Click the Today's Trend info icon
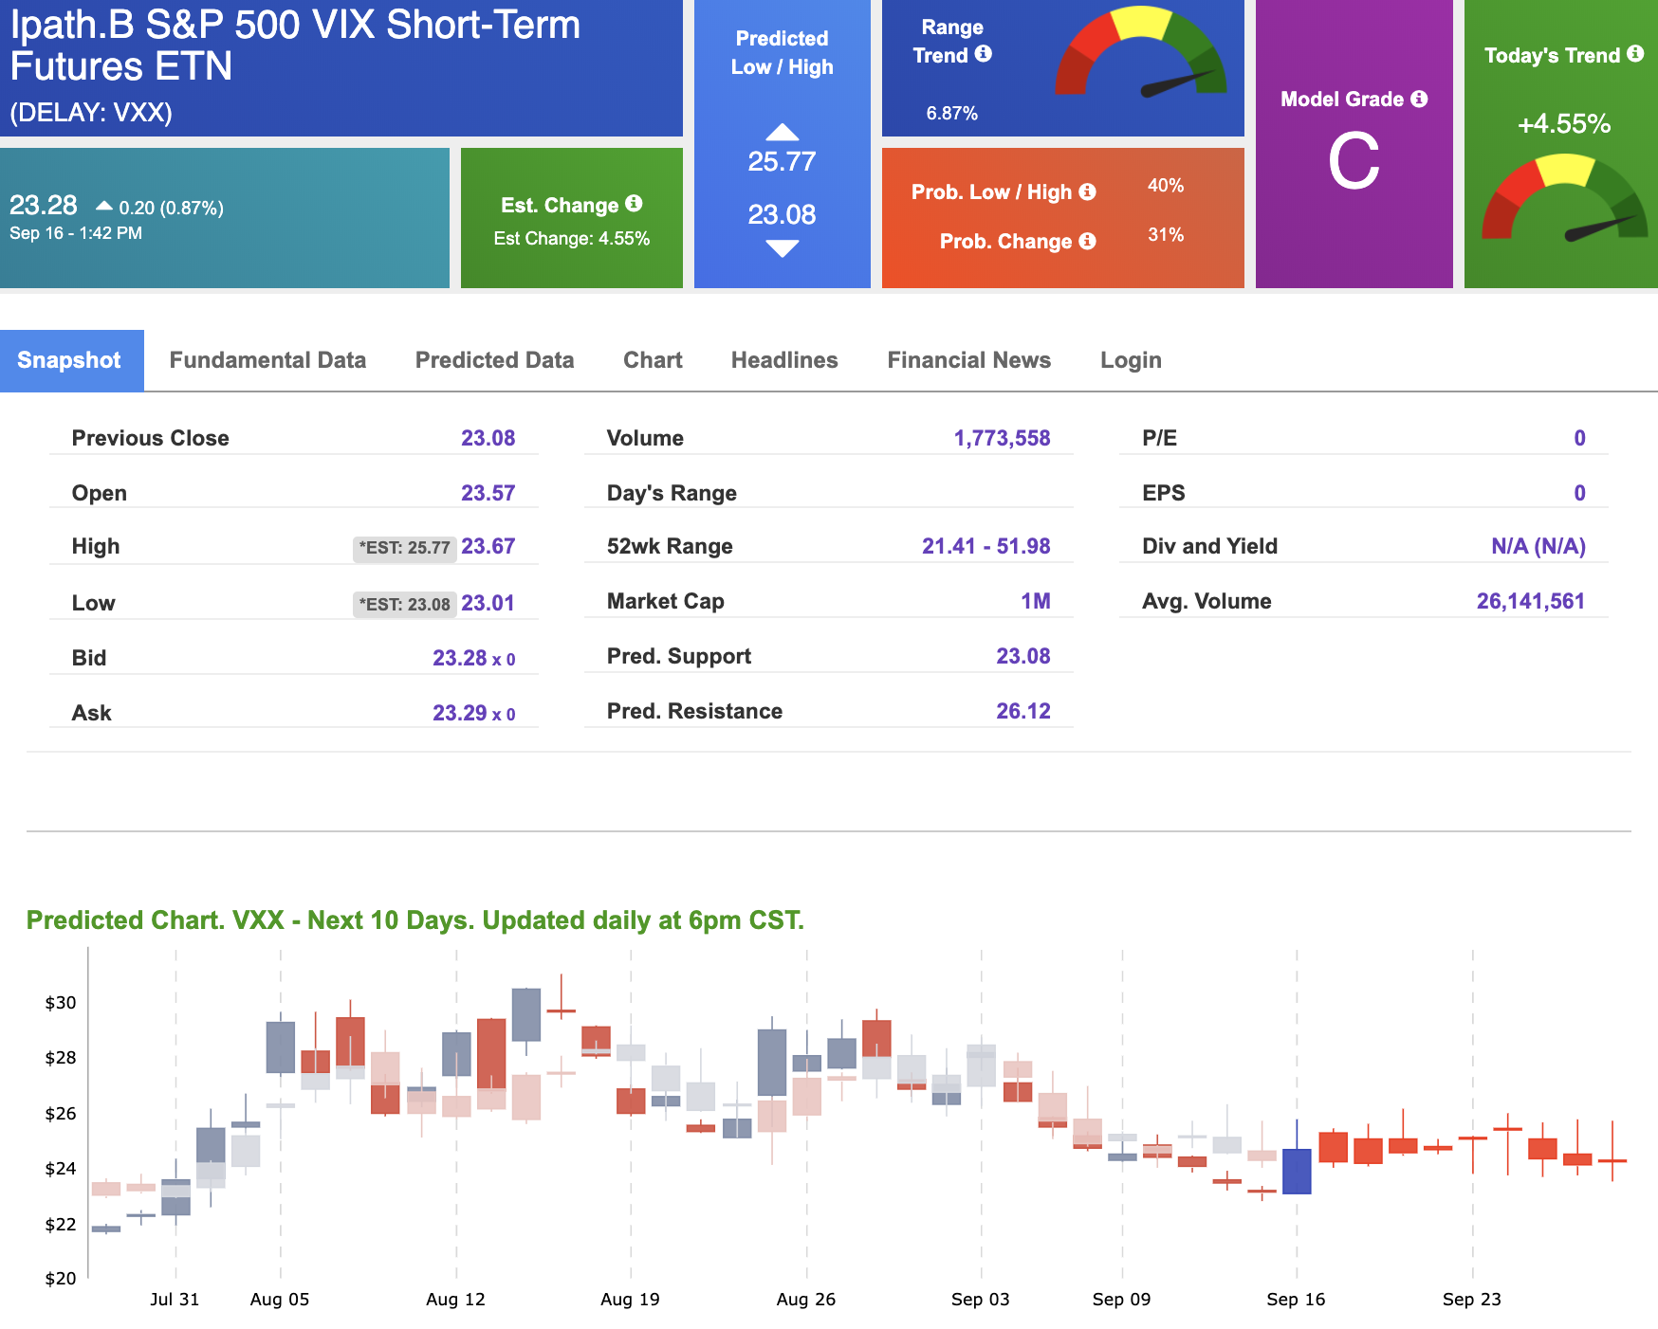This screenshot has width=1658, height=1329. click(1635, 54)
